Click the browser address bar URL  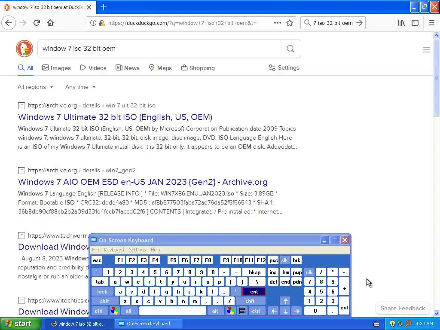pos(182,23)
